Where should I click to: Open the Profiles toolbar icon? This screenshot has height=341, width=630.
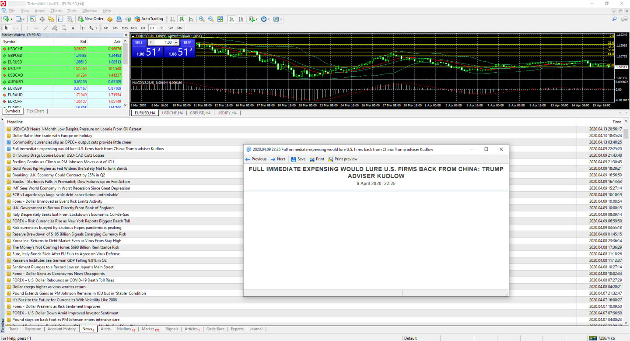pyautogui.click(x=19, y=19)
